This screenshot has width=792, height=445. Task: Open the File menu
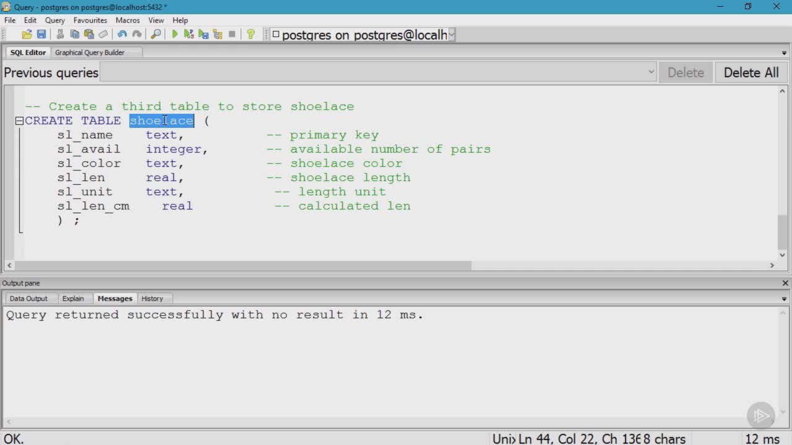(10, 20)
